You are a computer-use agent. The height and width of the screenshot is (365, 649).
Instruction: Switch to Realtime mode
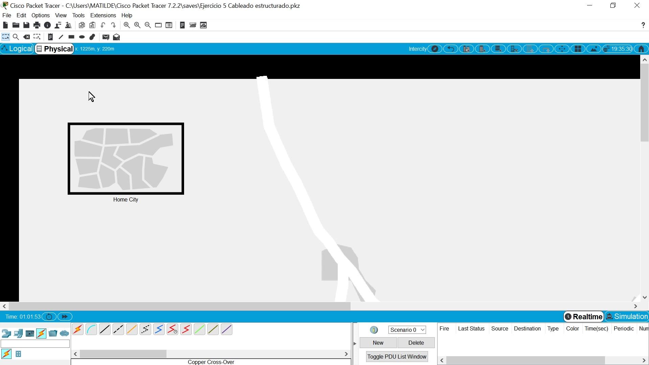(x=584, y=317)
